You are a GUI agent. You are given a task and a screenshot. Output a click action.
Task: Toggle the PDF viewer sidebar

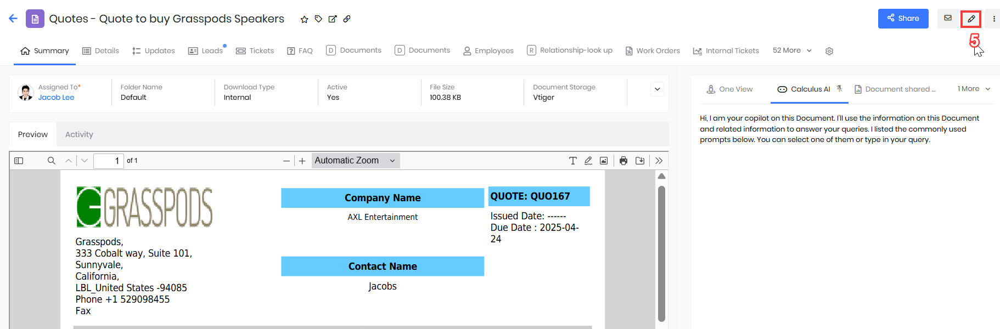click(19, 161)
